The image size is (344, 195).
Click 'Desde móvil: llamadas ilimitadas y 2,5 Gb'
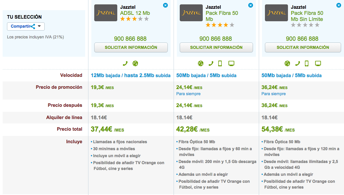tap(301, 164)
